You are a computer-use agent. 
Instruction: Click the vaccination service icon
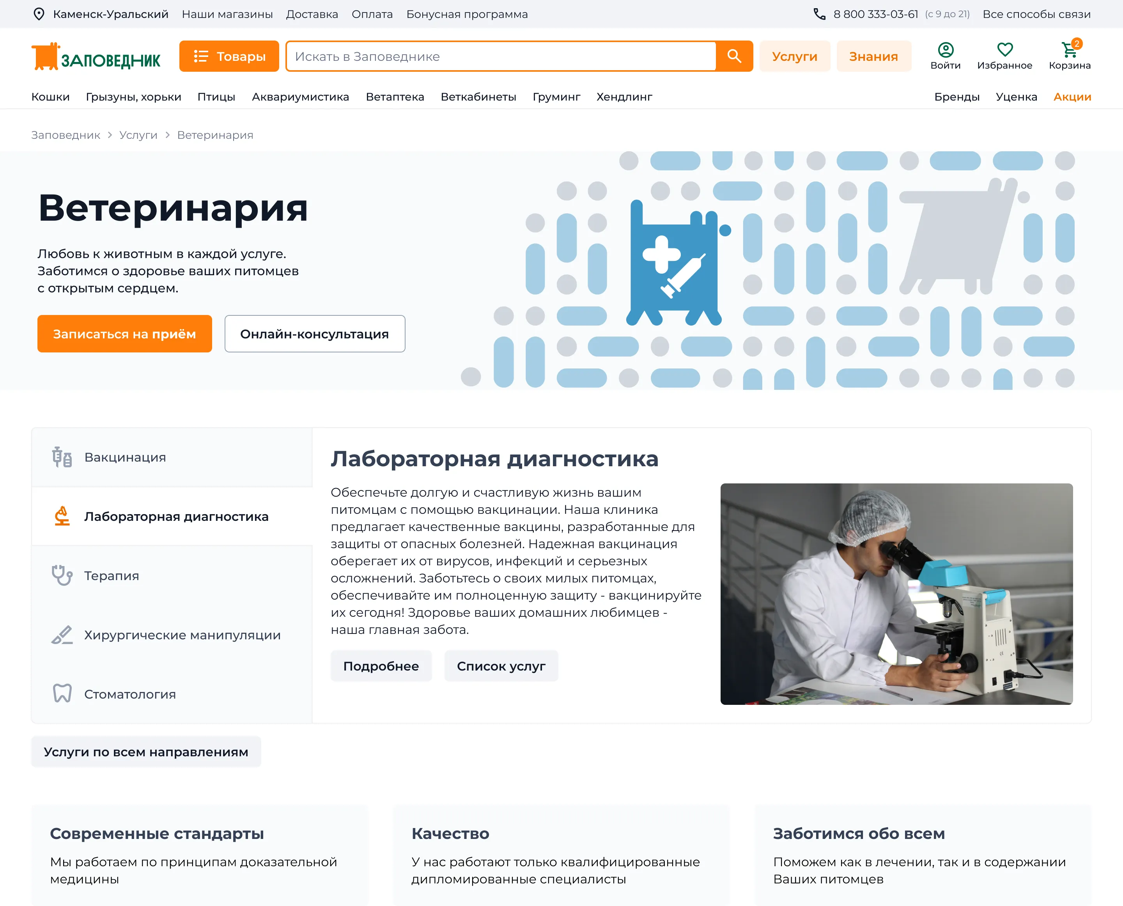click(61, 457)
